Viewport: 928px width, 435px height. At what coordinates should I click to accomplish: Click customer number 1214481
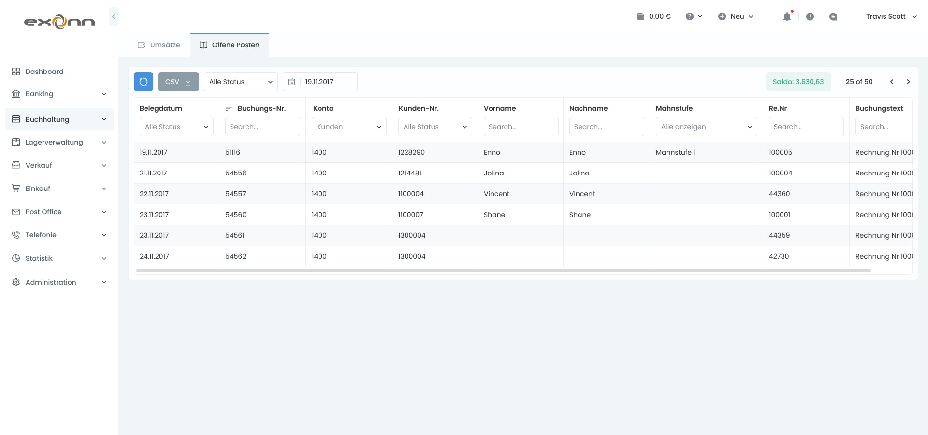click(410, 173)
